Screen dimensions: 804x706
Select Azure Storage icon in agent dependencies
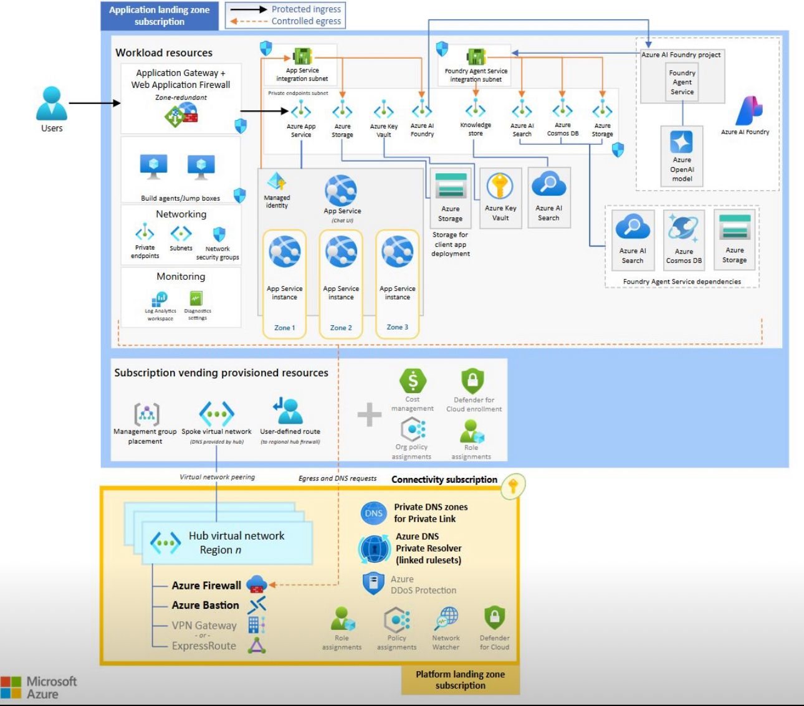click(735, 228)
